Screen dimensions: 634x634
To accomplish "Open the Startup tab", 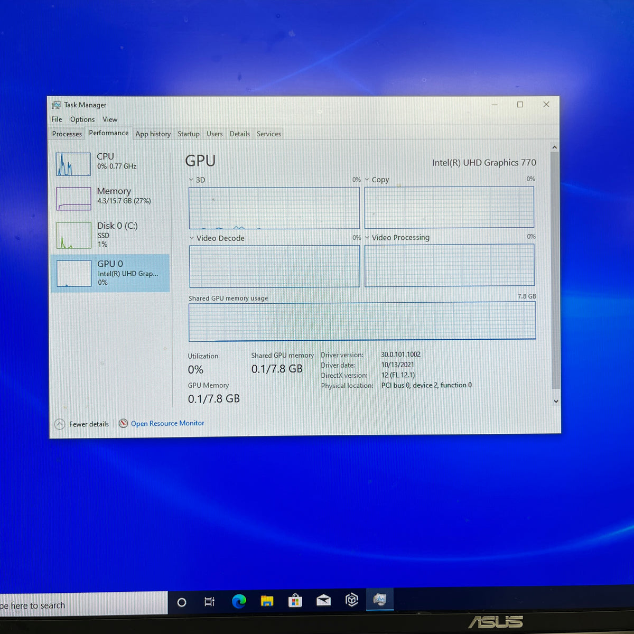I will click(189, 134).
